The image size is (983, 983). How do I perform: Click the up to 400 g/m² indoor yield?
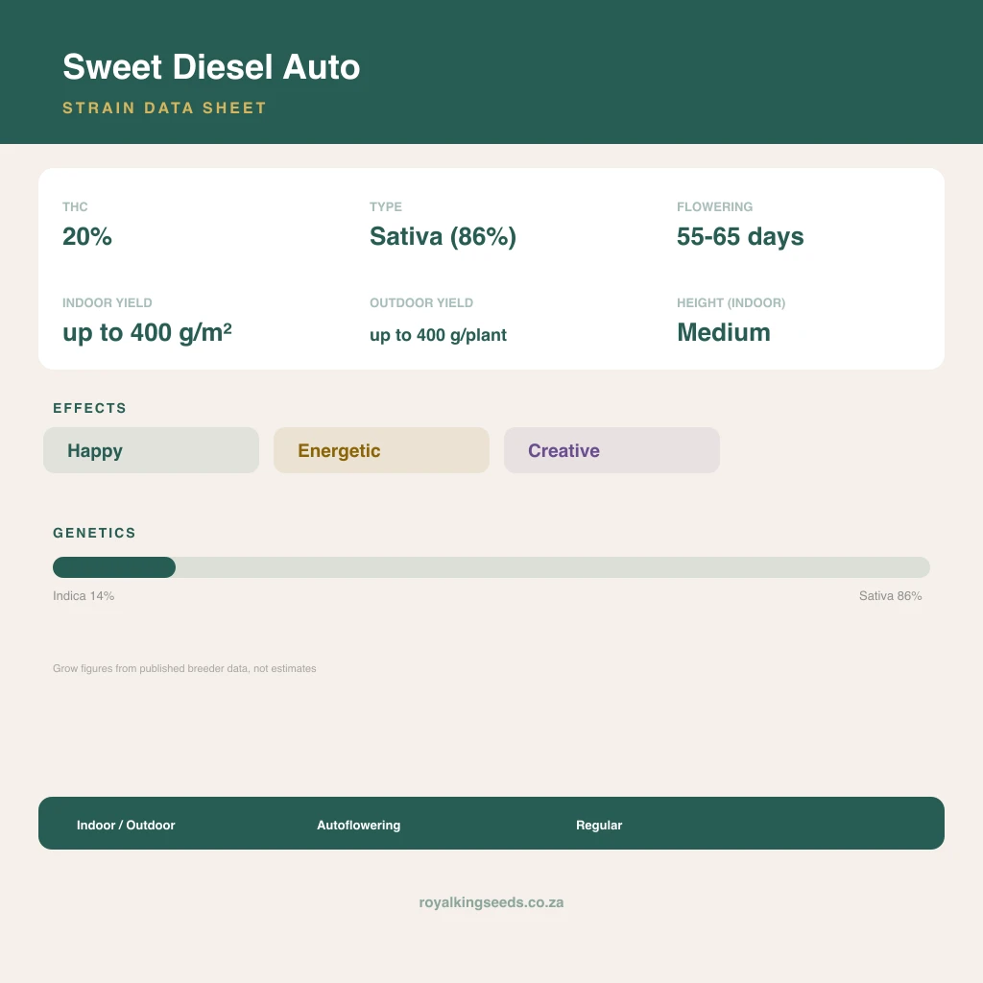(147, 332)
